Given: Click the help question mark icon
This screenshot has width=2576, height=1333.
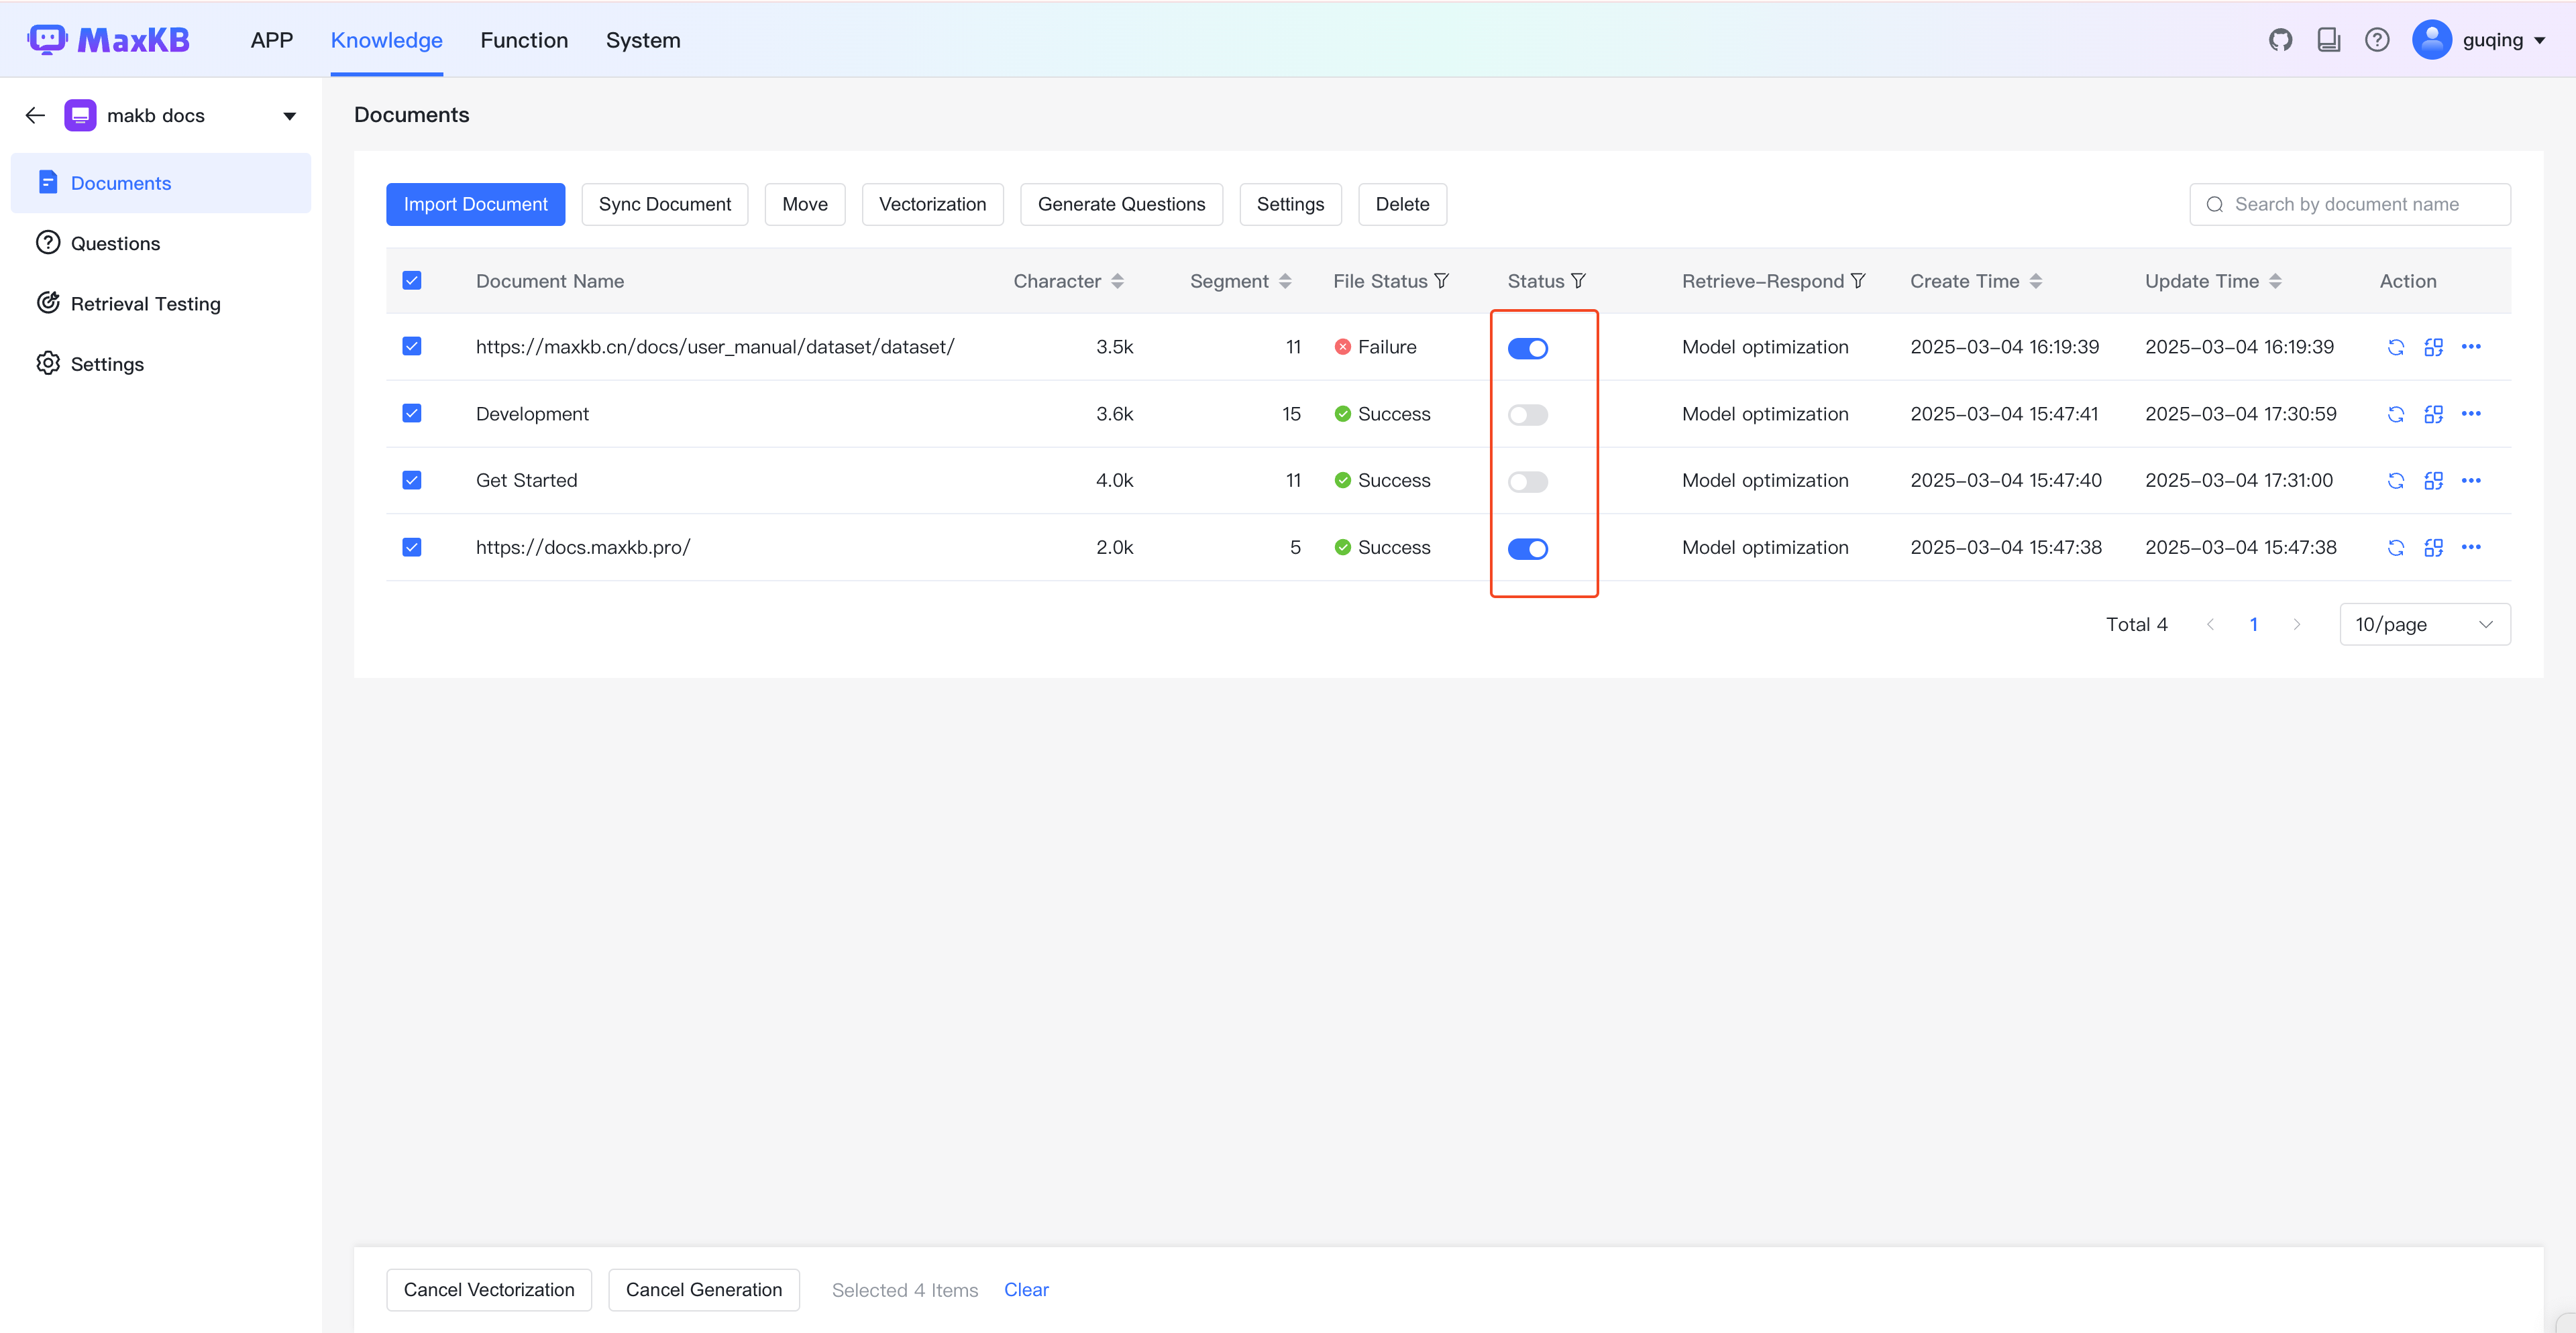Looking at the screenshot, I should point(2377,40).
